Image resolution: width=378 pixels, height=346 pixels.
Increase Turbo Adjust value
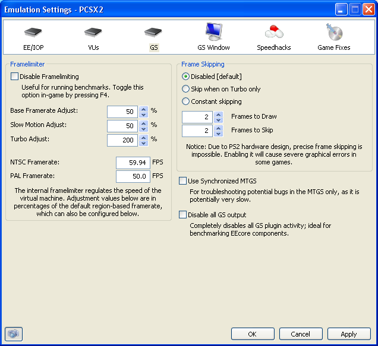click(x=144, y=137)
